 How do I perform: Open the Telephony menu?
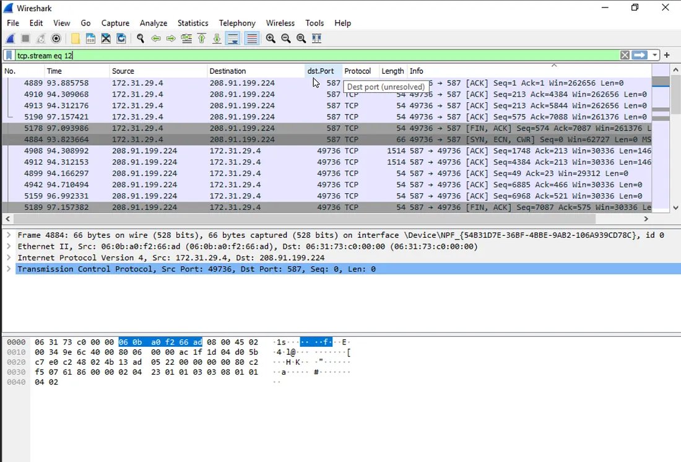click(237, 23)
